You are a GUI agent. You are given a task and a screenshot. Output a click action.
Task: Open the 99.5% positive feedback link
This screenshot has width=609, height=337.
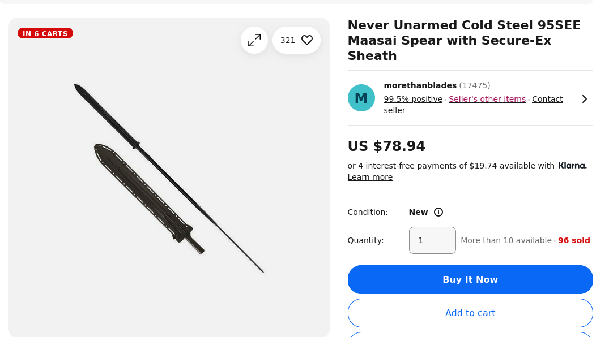pos(413,99)
